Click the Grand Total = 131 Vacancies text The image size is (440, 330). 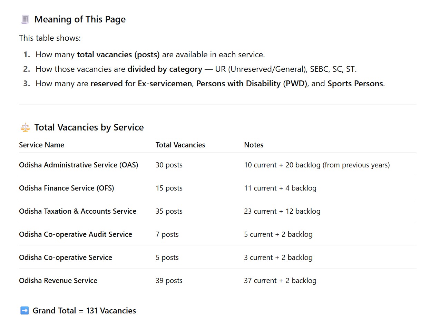84,311
